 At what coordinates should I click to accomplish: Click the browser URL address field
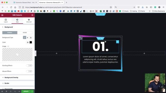click(x=66, y=7)
